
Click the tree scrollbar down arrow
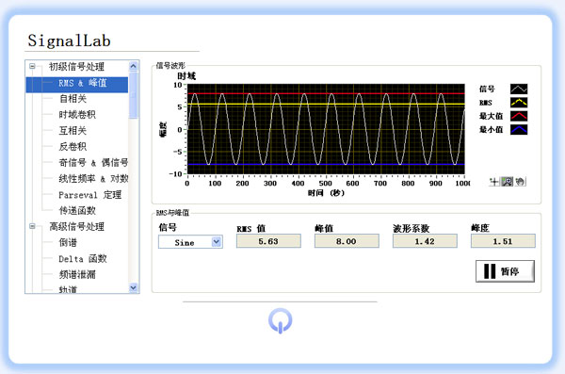pyautogui.click(x=134, y=287)
